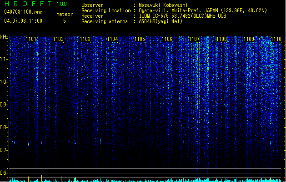Click the 1104 time marker
The height and width of the screenshot is (182, 286).
(113, 39)
